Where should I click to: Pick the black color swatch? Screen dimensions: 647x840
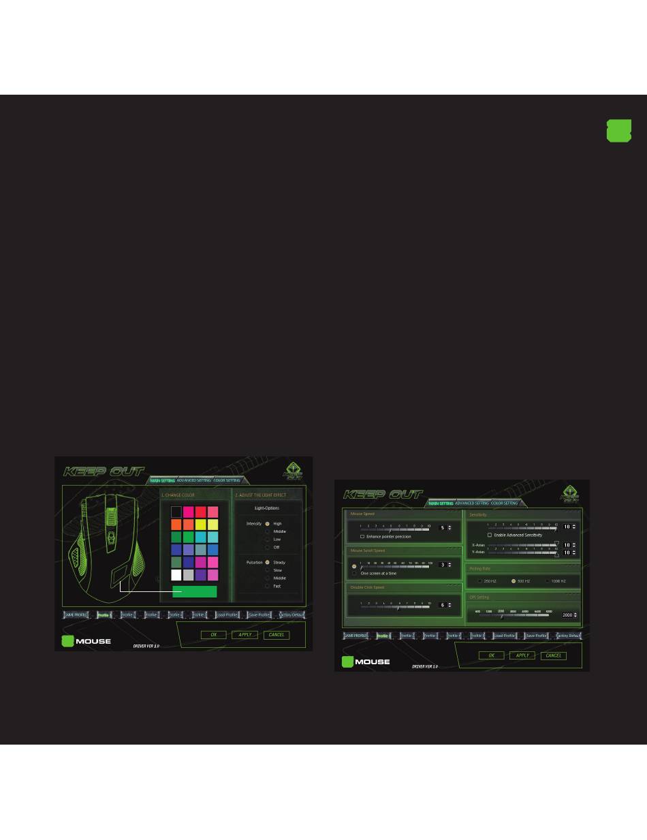pyautogui.click(x=176, y=511)
